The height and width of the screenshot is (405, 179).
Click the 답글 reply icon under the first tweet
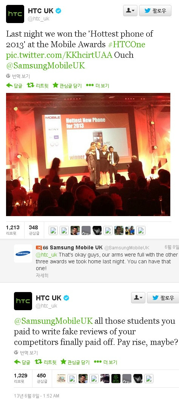[x=9, y=85]
